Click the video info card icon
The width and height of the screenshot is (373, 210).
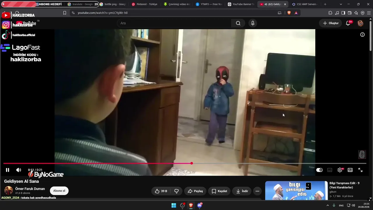click(x=363, y=35)
